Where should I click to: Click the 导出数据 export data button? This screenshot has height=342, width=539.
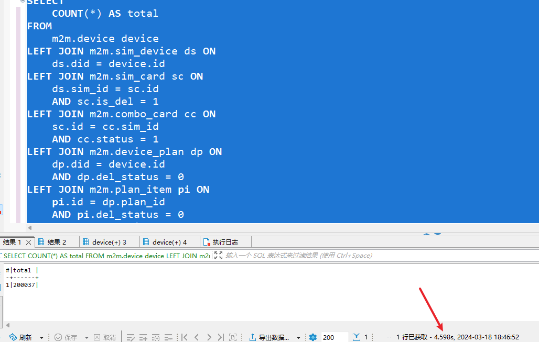coord(269,337)
